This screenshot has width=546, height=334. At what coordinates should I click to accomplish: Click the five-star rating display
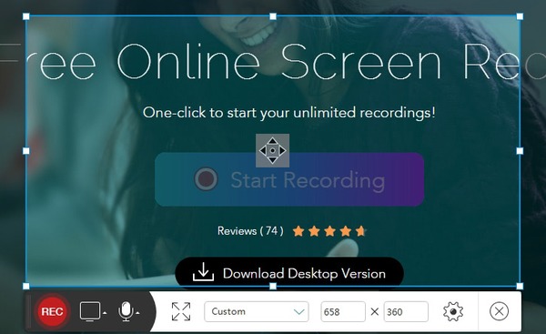coord(329,231)
